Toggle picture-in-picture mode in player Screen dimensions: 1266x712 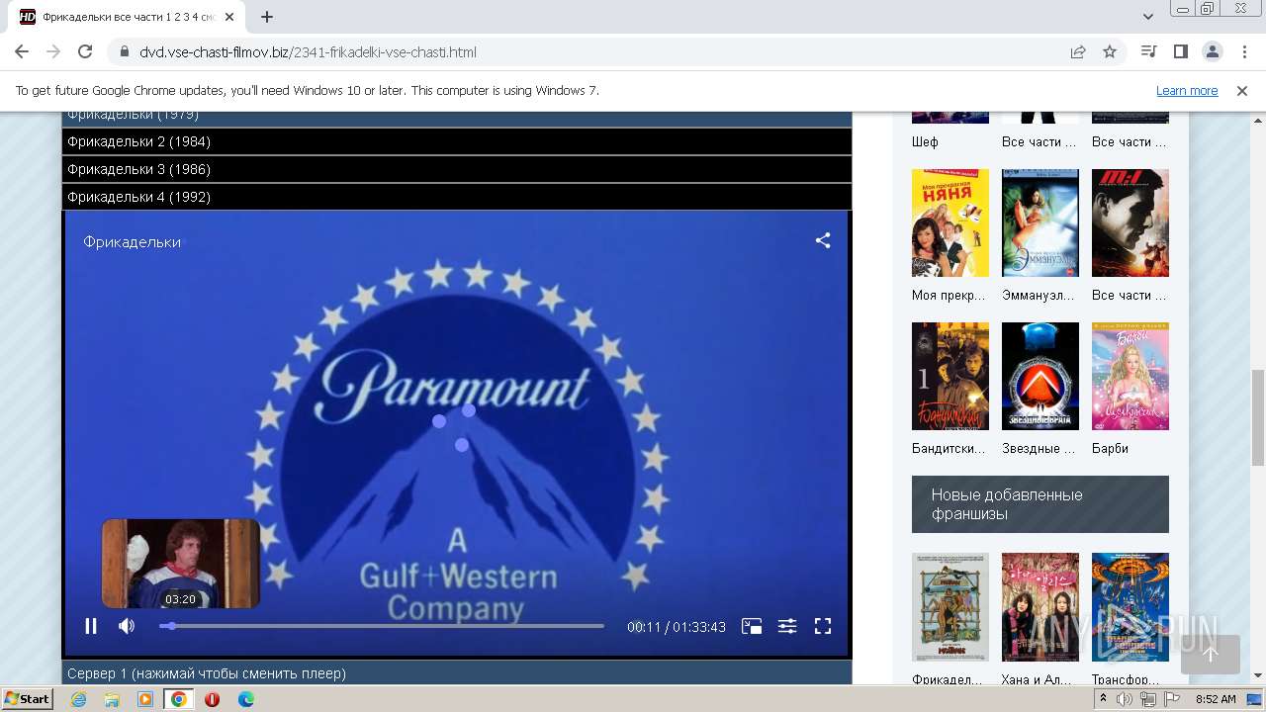pyautogui.click(x=752, y=626)
